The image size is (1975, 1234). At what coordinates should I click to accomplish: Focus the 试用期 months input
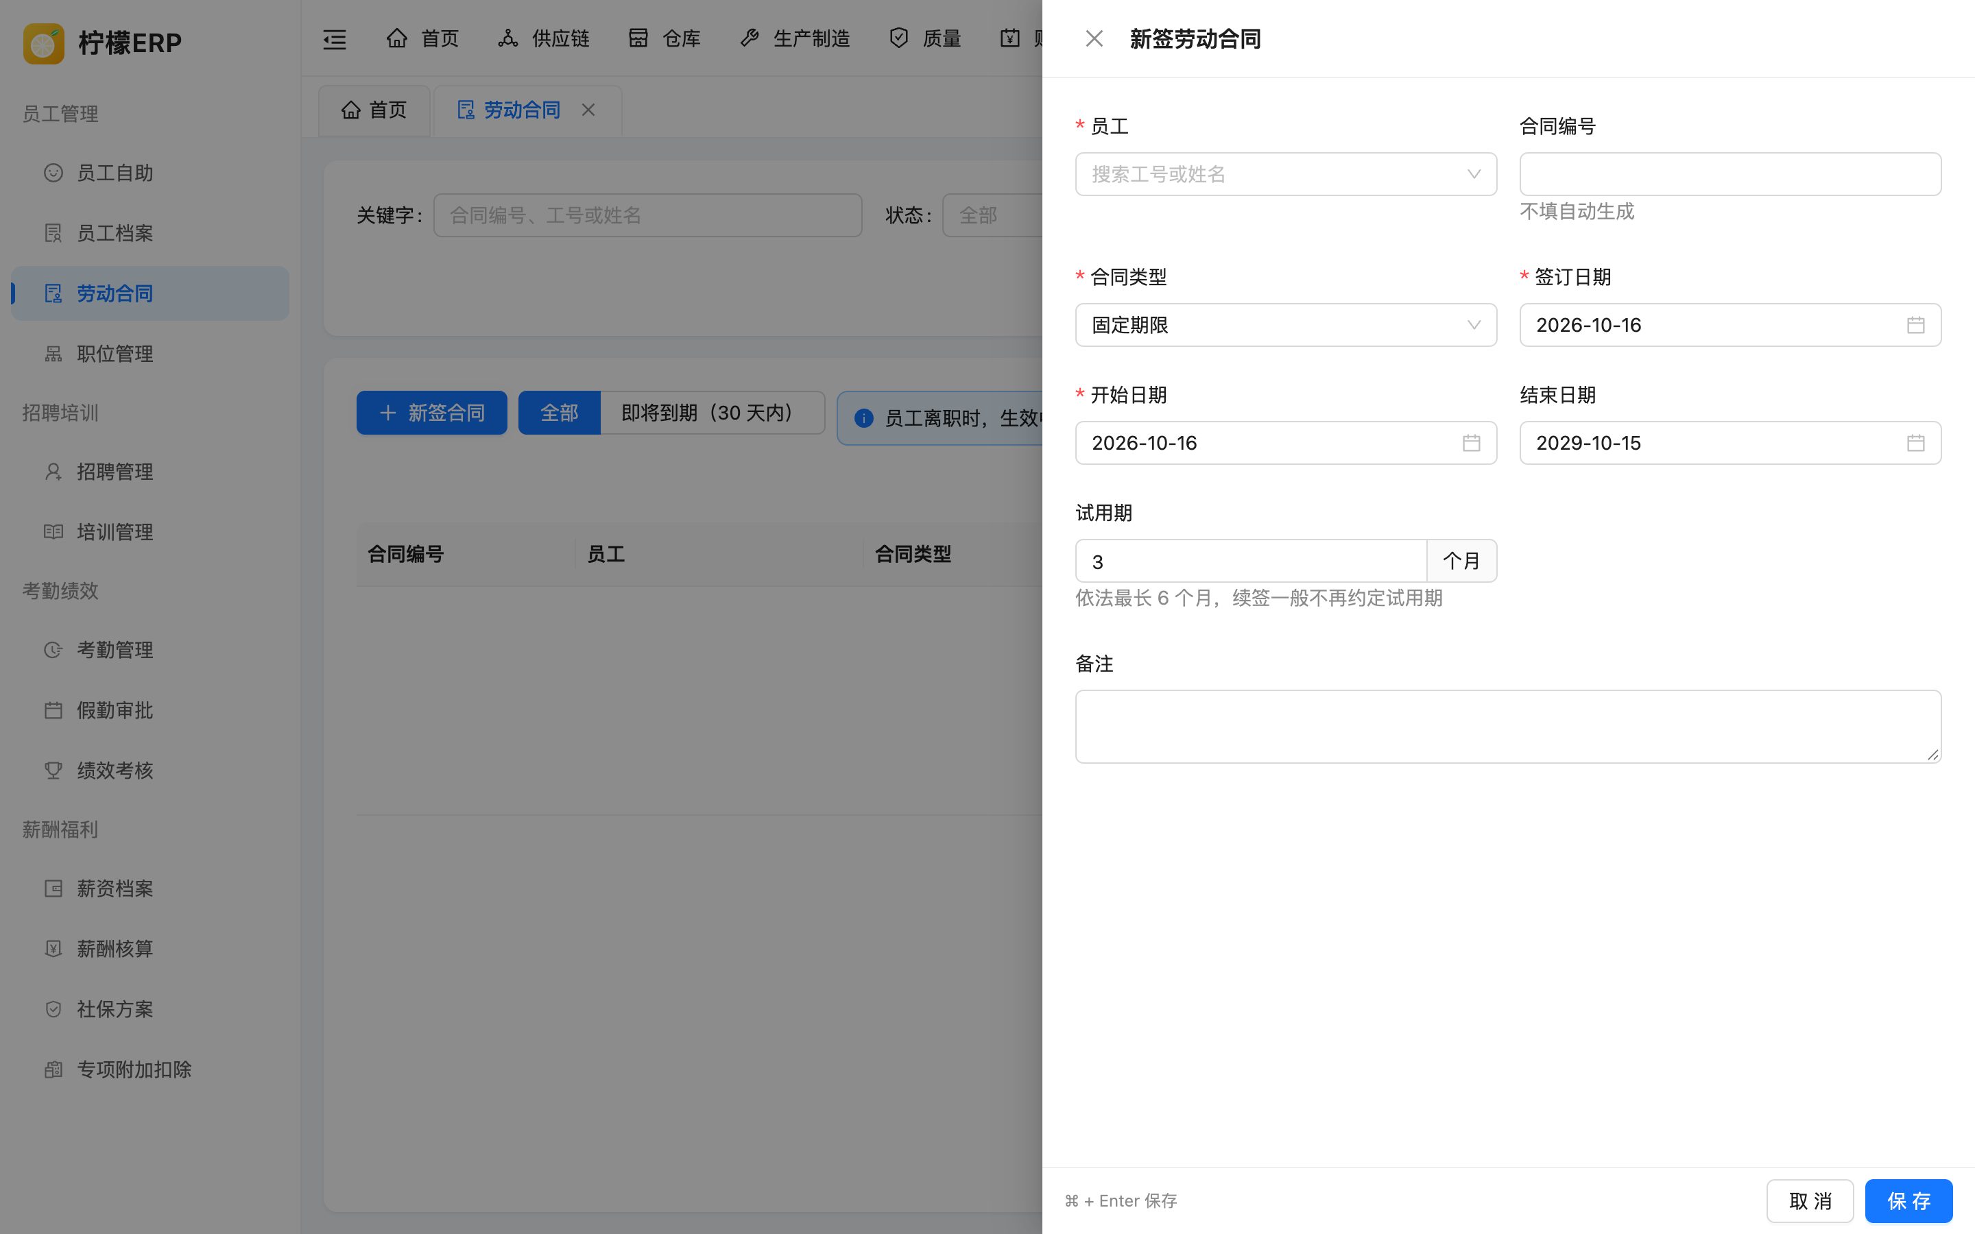pos(1250,561)
